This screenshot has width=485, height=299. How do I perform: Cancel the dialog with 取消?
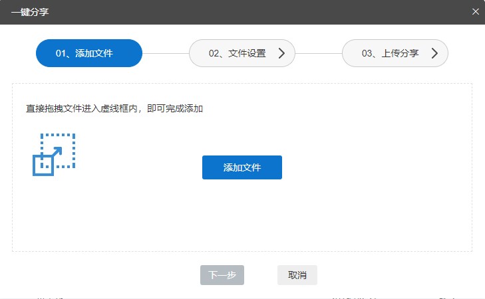tap(297, 275)
